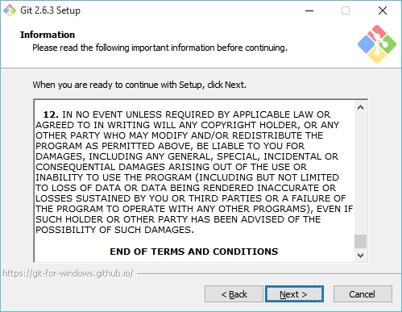The image size is (402, 312).
Task: Click the scroll down arrow of license text
Action: (360, 255)
